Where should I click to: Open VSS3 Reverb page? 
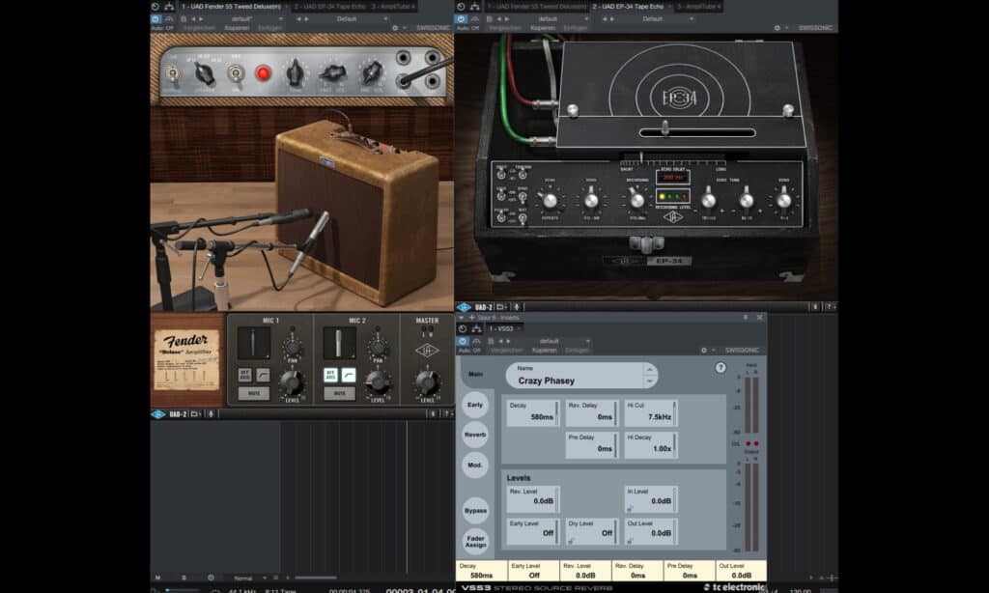(475, 435)
